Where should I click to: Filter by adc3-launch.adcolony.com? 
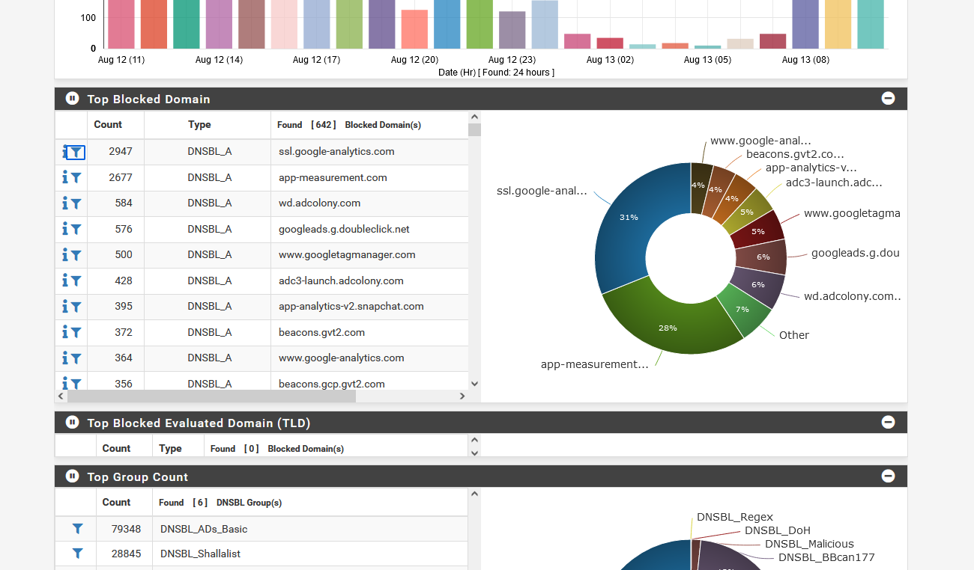coord(76,281)
